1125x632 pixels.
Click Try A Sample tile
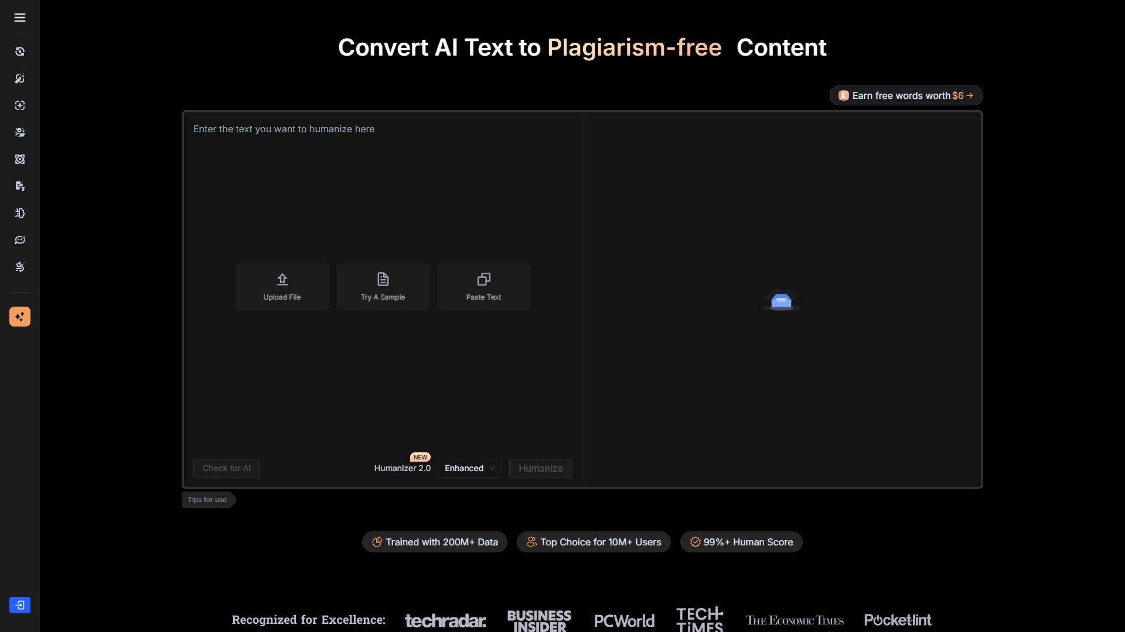[x=383, y=287]
